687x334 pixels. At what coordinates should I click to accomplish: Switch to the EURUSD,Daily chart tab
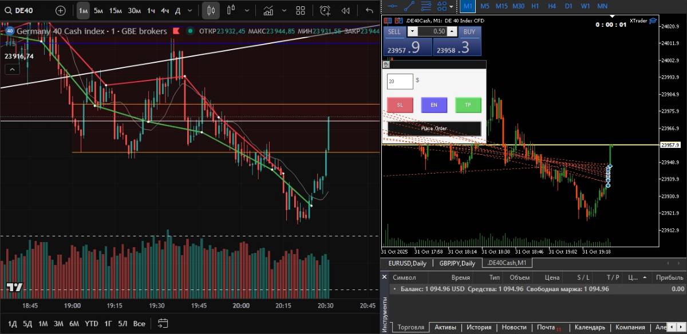click(x=407, y=263)
